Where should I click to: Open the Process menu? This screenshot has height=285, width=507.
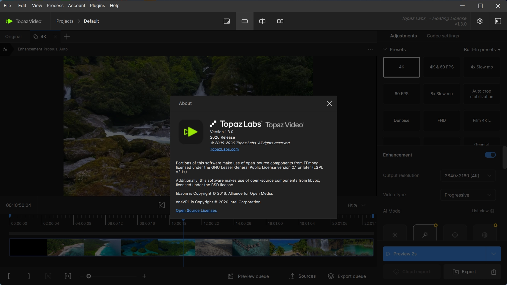pos(55,6)
